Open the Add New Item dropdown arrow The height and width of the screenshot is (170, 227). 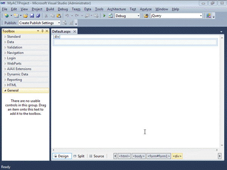[20, 15]
